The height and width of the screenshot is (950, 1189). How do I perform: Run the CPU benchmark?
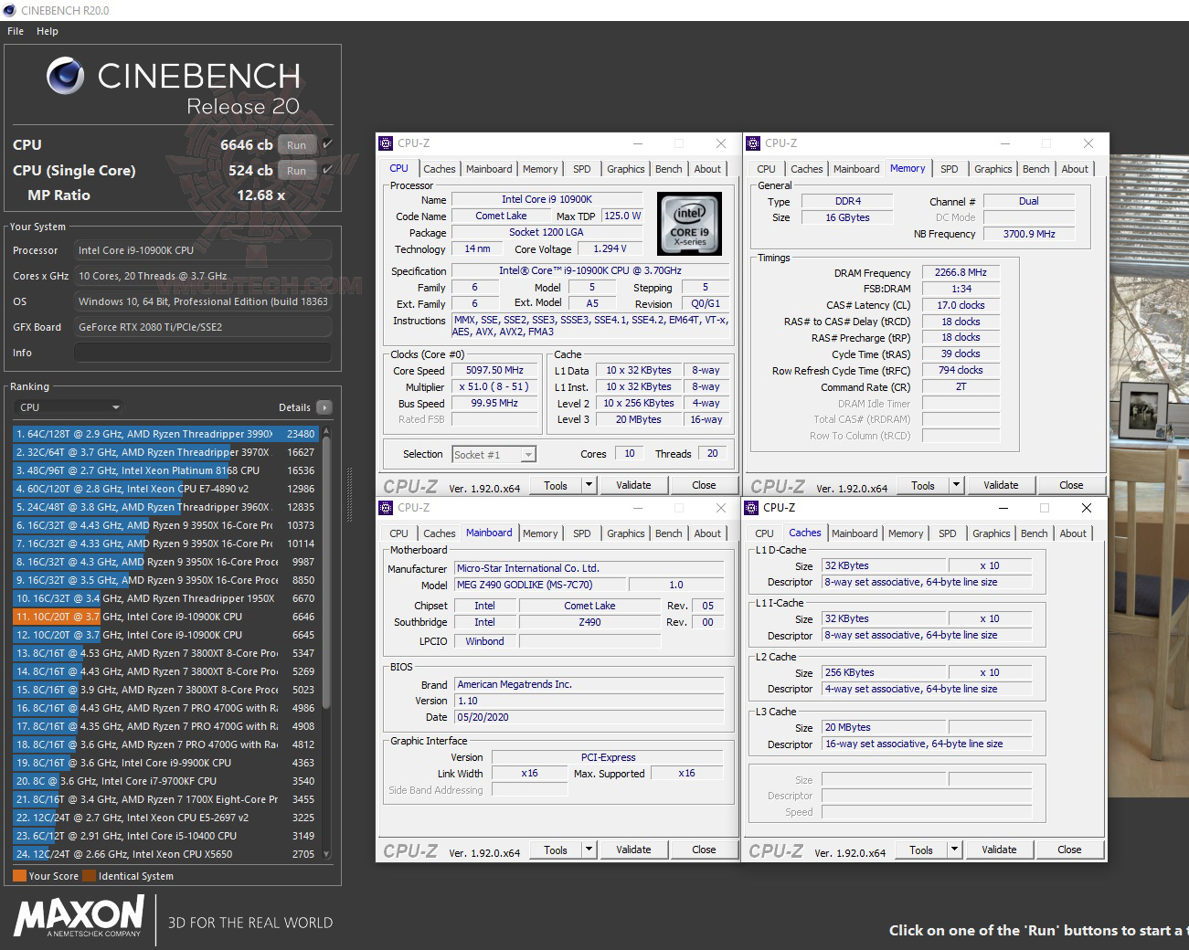296,144
